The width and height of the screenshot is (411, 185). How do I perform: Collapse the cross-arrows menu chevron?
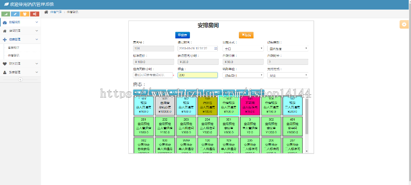(37, 39)
